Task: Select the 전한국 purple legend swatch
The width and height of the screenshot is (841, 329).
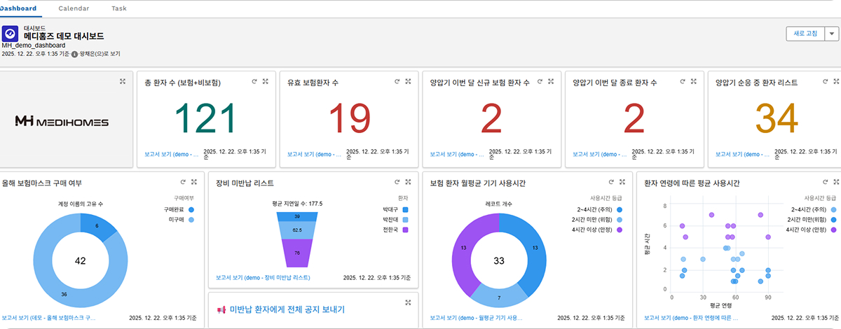Action: tap(406, 230)
